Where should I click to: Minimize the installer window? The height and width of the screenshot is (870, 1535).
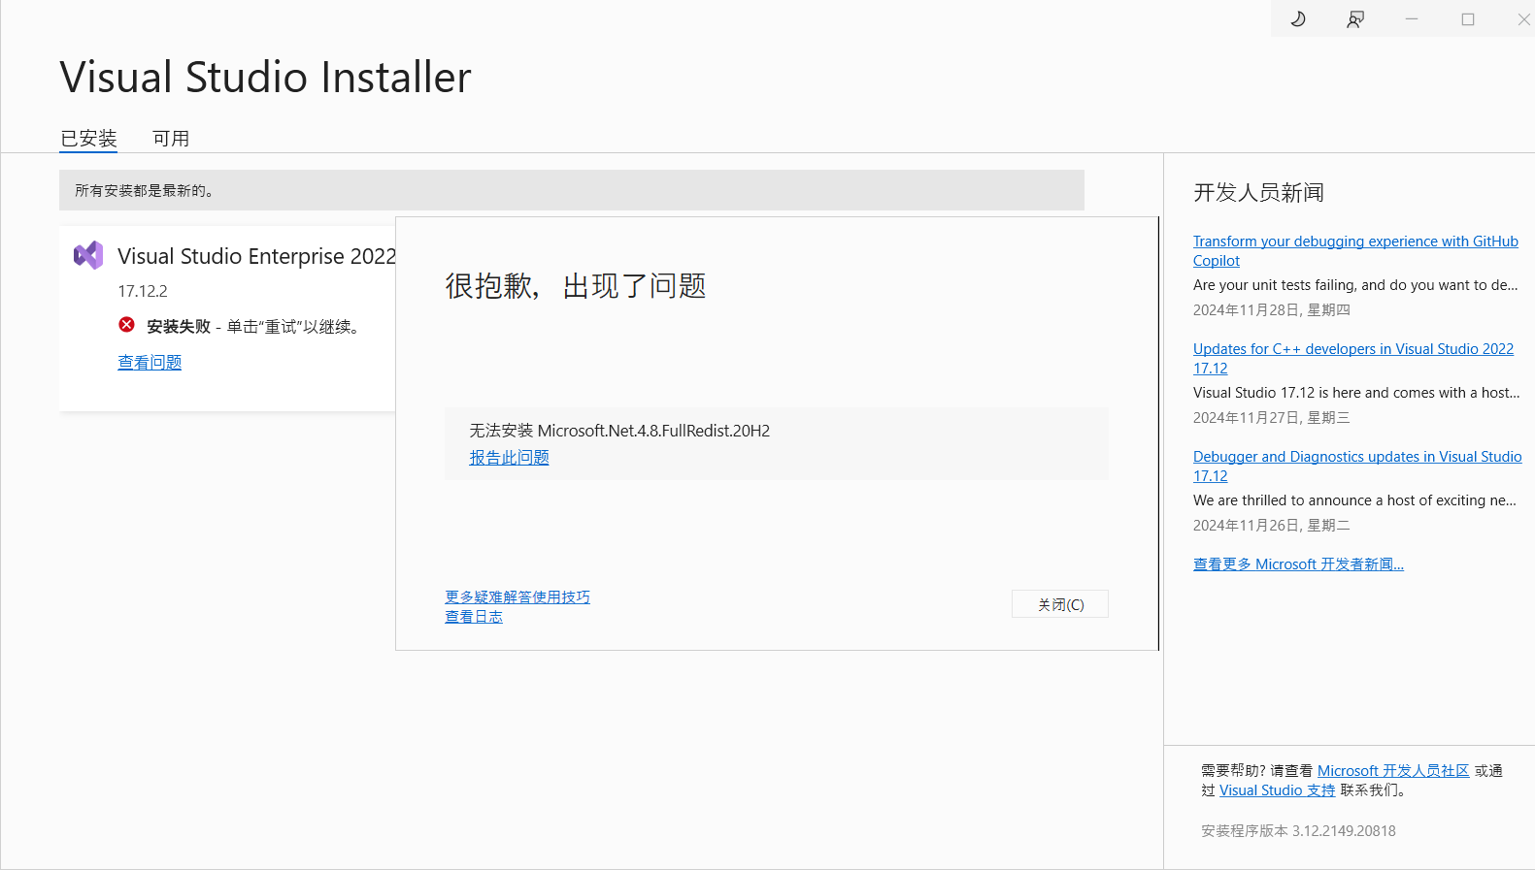tap(1412, 18)
